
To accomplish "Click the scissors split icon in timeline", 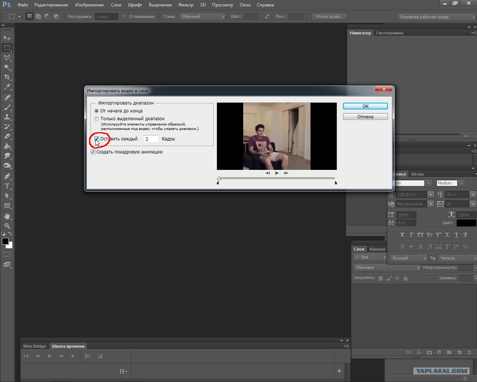I will tap(88, 356).
